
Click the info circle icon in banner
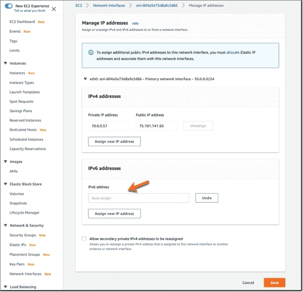pyautogui.click(x=90, y=52)
